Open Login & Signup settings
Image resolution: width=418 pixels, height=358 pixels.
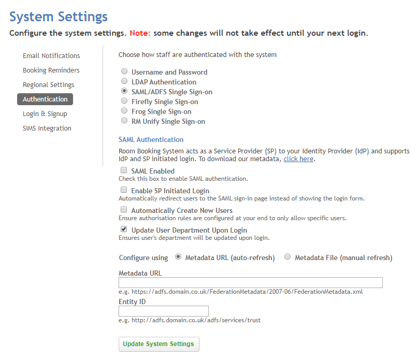pyautogui.click(x=45, y=113)
